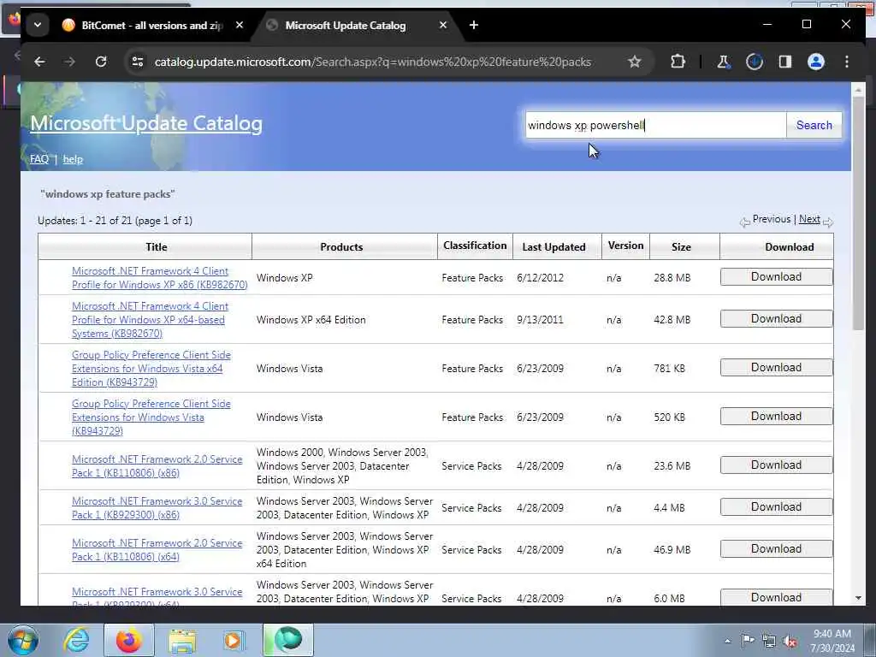Download the 6.0 MB update
The image size is (876, 657).
point(776,597)
